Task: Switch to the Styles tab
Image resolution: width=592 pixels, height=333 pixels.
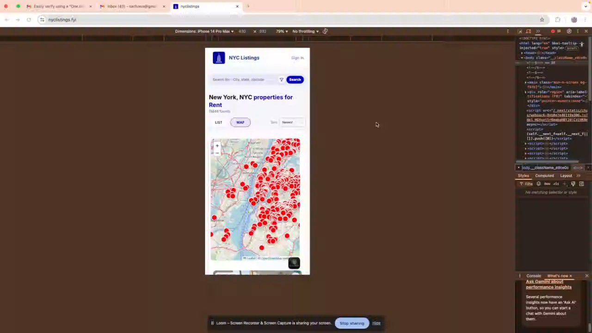Action: pos(523,176)
